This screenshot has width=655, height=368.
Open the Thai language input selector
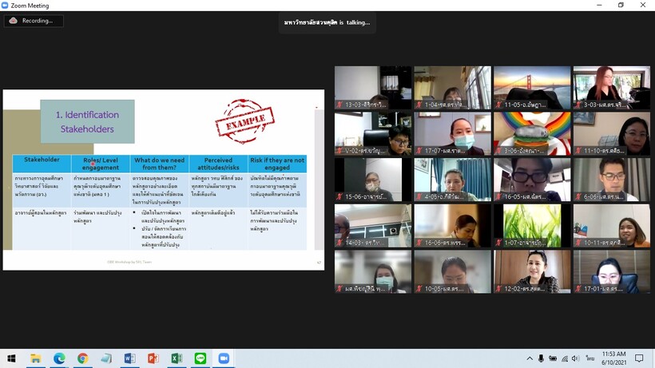[x=589, y=358]
